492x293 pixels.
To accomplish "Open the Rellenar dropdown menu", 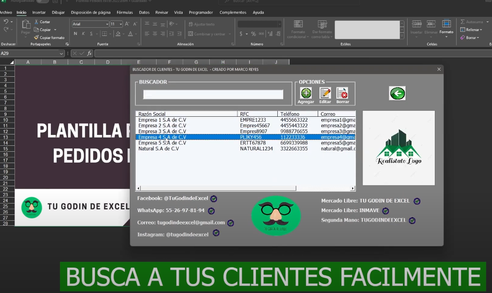I will [470, 30].
